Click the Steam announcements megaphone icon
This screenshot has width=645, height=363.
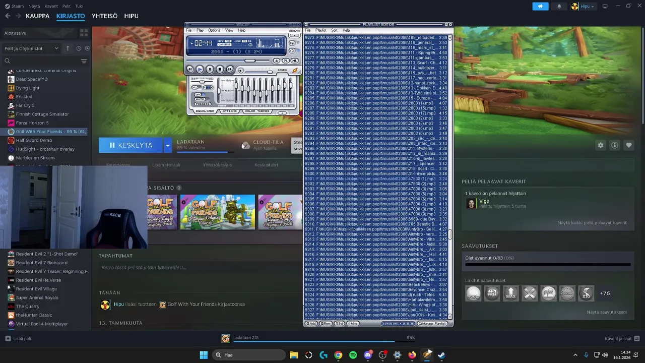[540, 7]
